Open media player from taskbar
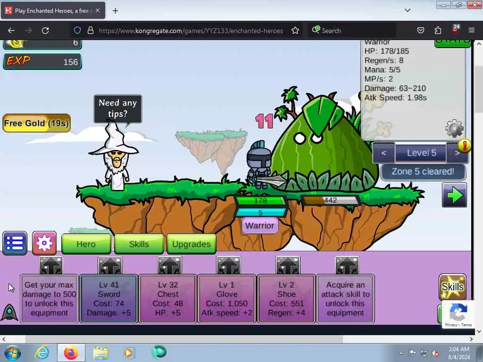Viewport: 483px width, 362px height. pyautogui.click(x=128, y=353)
